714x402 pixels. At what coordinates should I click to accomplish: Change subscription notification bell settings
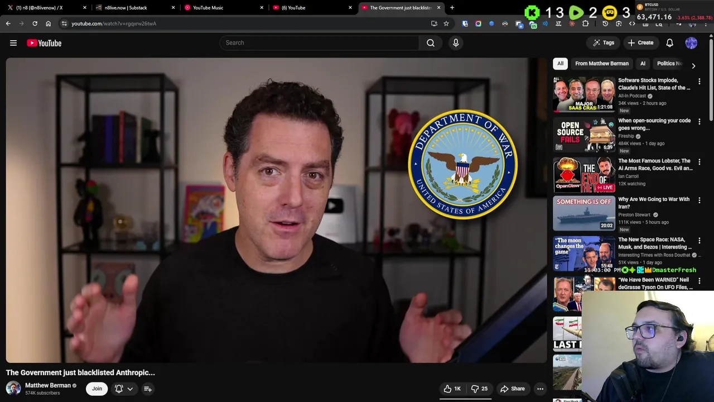pos(124,389)
